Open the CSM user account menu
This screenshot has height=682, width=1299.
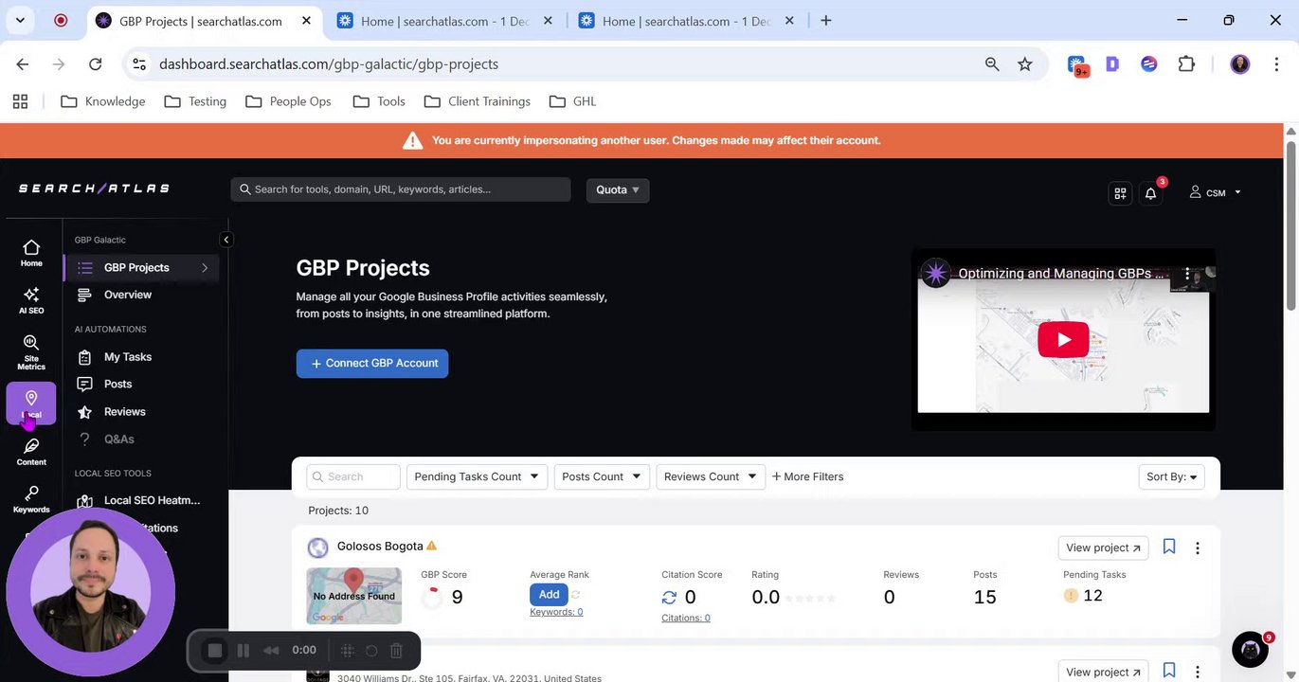coord(1215,192)
